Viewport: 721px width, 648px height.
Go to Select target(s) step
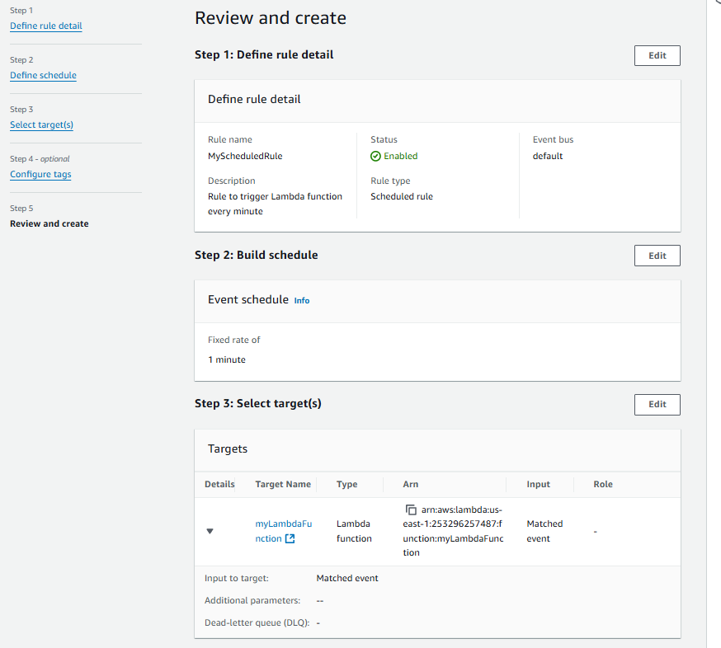click(x=41, y=124)
